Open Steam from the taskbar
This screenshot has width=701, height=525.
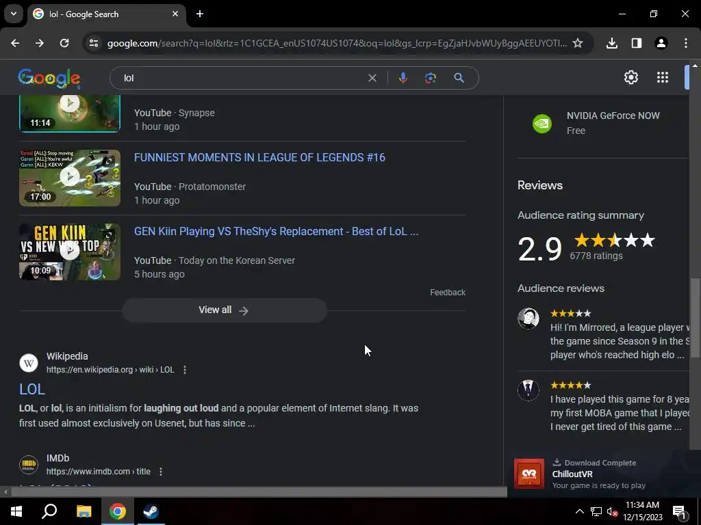point(151,511)
